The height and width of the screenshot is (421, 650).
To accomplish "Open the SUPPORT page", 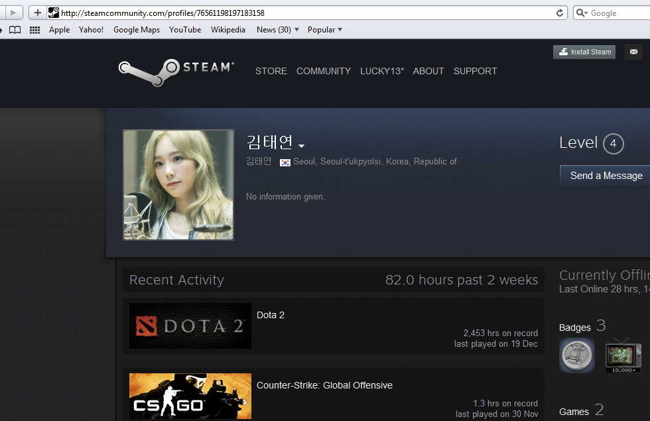I will [475, 72].
